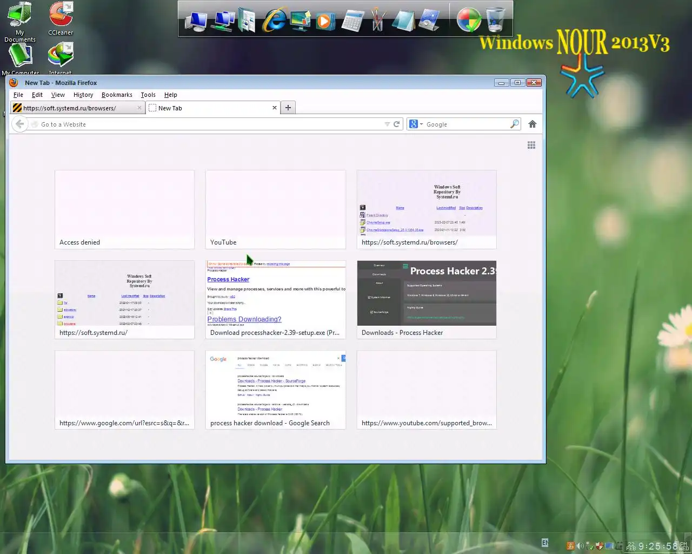This screenshot has height=554, width=692.
Task: Click Firefox back arrow button
Action: coord(19,124)
